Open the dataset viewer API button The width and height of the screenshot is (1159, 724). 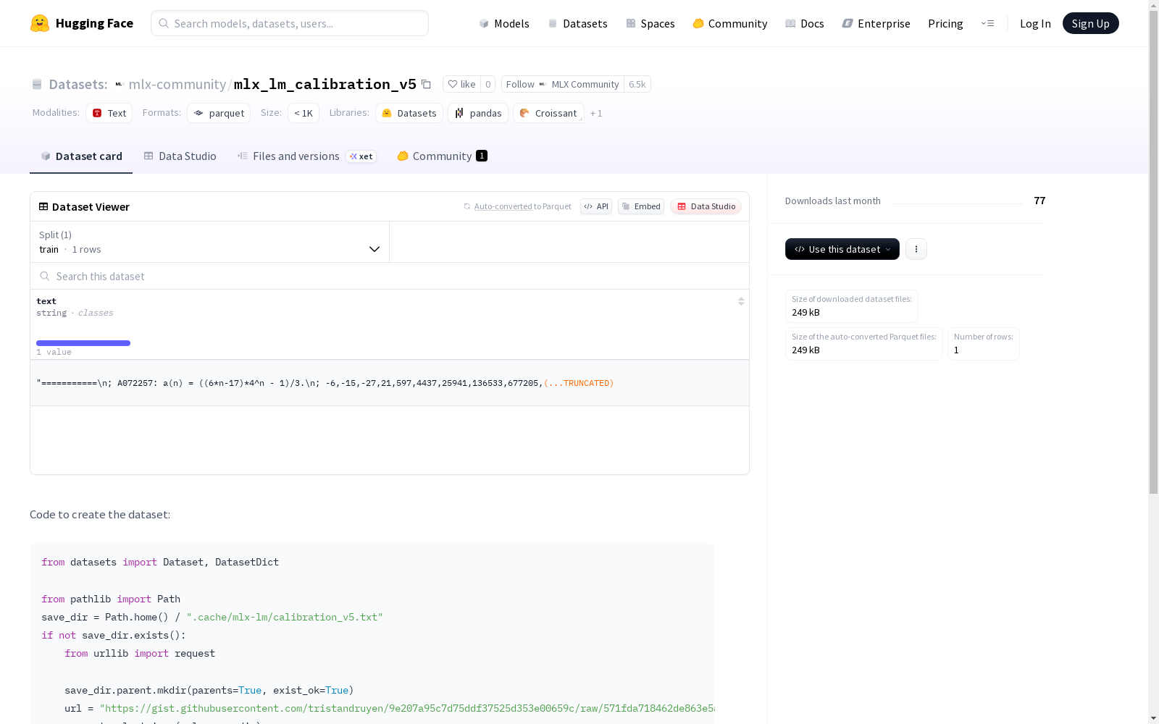[596, 206]
